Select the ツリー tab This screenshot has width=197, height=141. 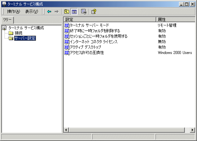[7, 20]
